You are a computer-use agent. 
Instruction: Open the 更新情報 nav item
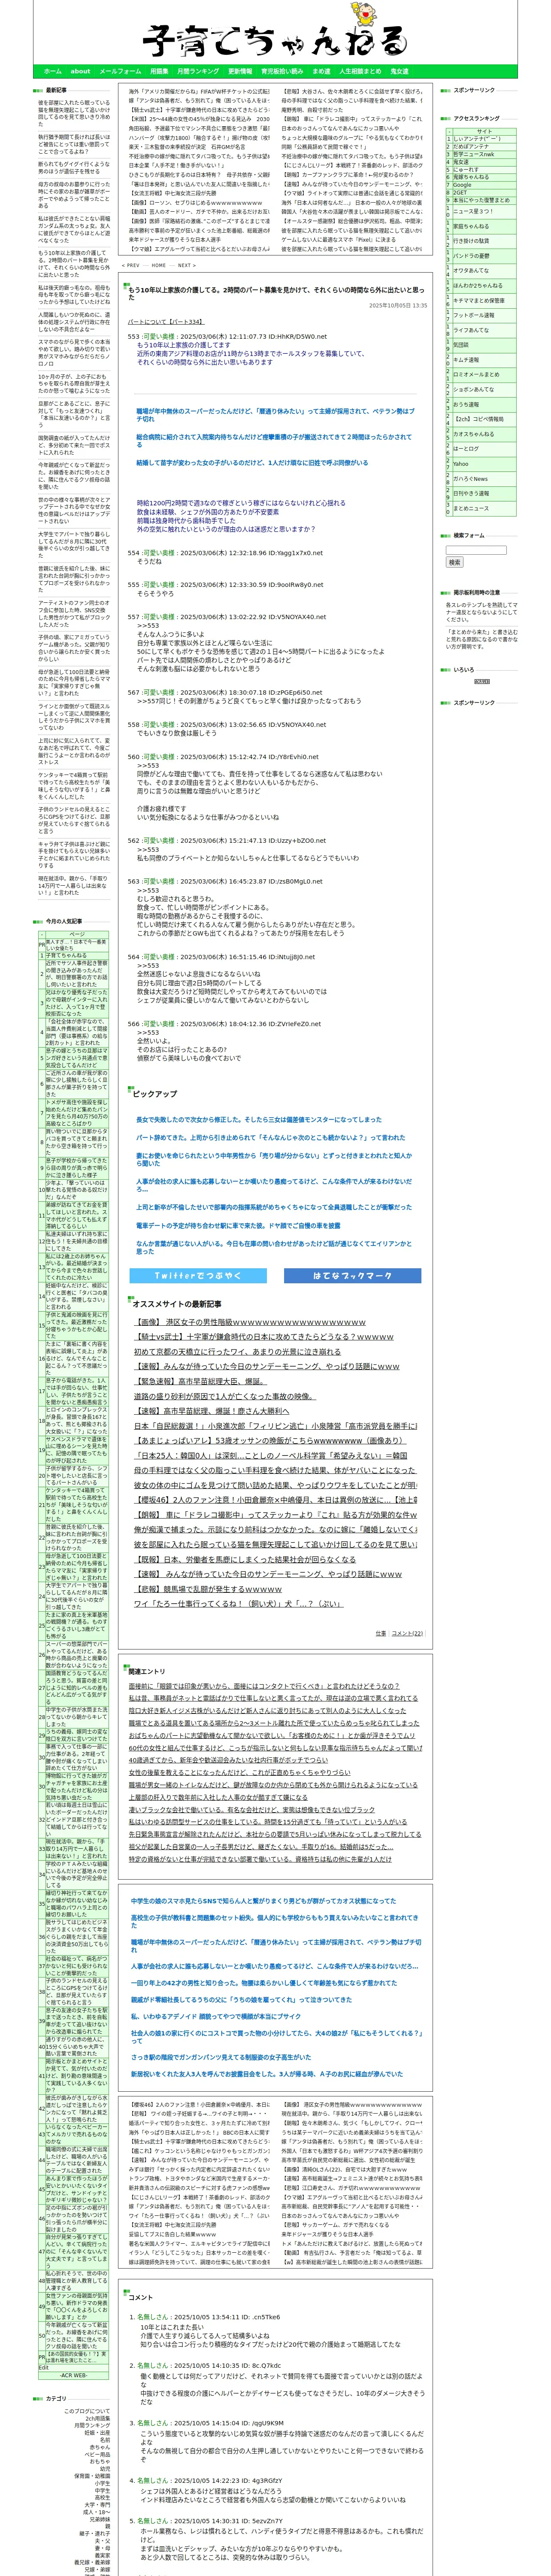tap(240, 71)
